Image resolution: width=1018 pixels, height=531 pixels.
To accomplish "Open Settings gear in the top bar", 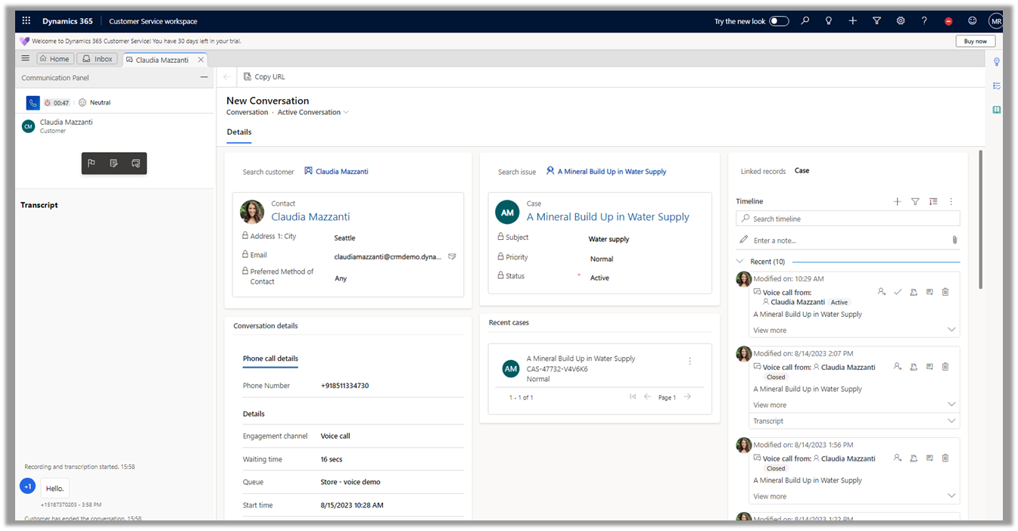I will coord(901,21).
